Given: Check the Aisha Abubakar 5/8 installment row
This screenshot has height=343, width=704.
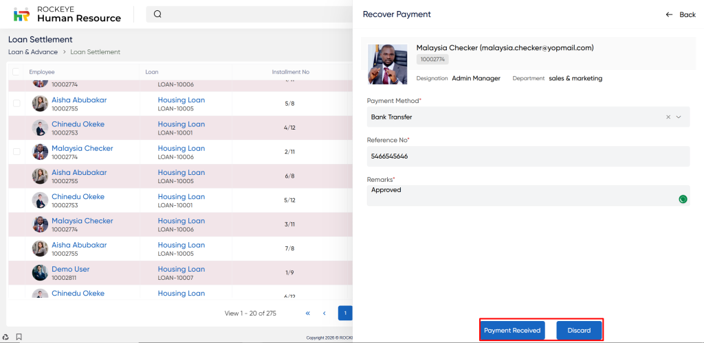Looking at the screenshot, I should (16, 104).
